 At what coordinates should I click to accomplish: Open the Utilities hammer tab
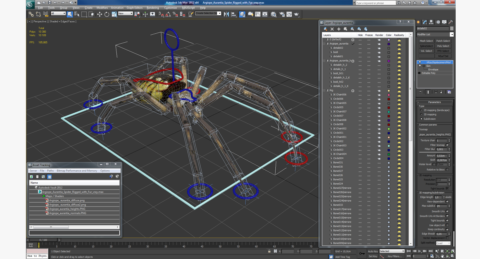click(x=451, y=22)
